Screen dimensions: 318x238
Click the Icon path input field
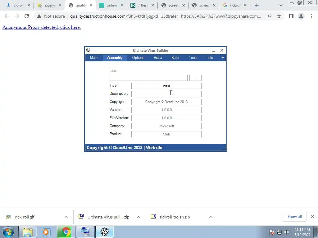click(x=148, y=78)
